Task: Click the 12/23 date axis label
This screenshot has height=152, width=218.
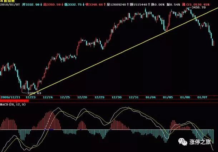Action: [x=31, y=97]
